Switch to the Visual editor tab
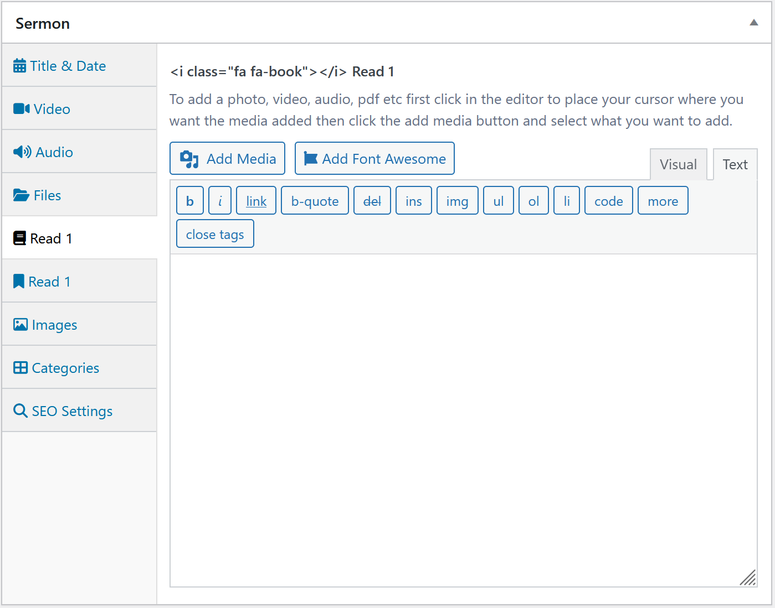The width and height of the screenshot is (775, 608). [x=678, y=164]
